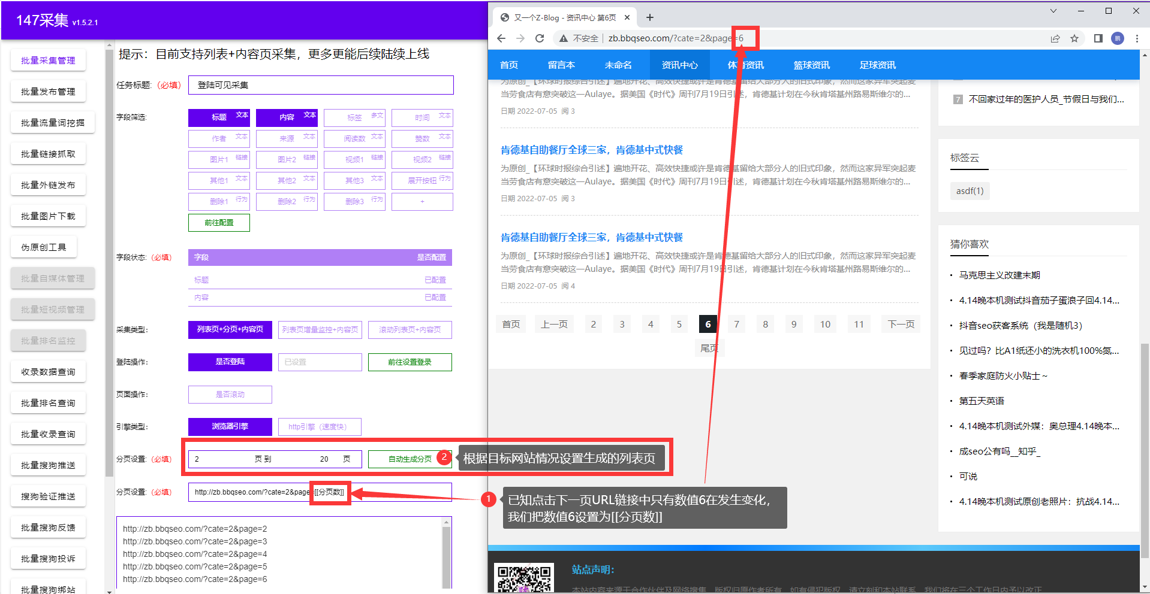This screenshot has width=1150, height=594.
Task: Toggle the 是否滚动 page option
Action: pyautogui.click(x=230, y=394)
